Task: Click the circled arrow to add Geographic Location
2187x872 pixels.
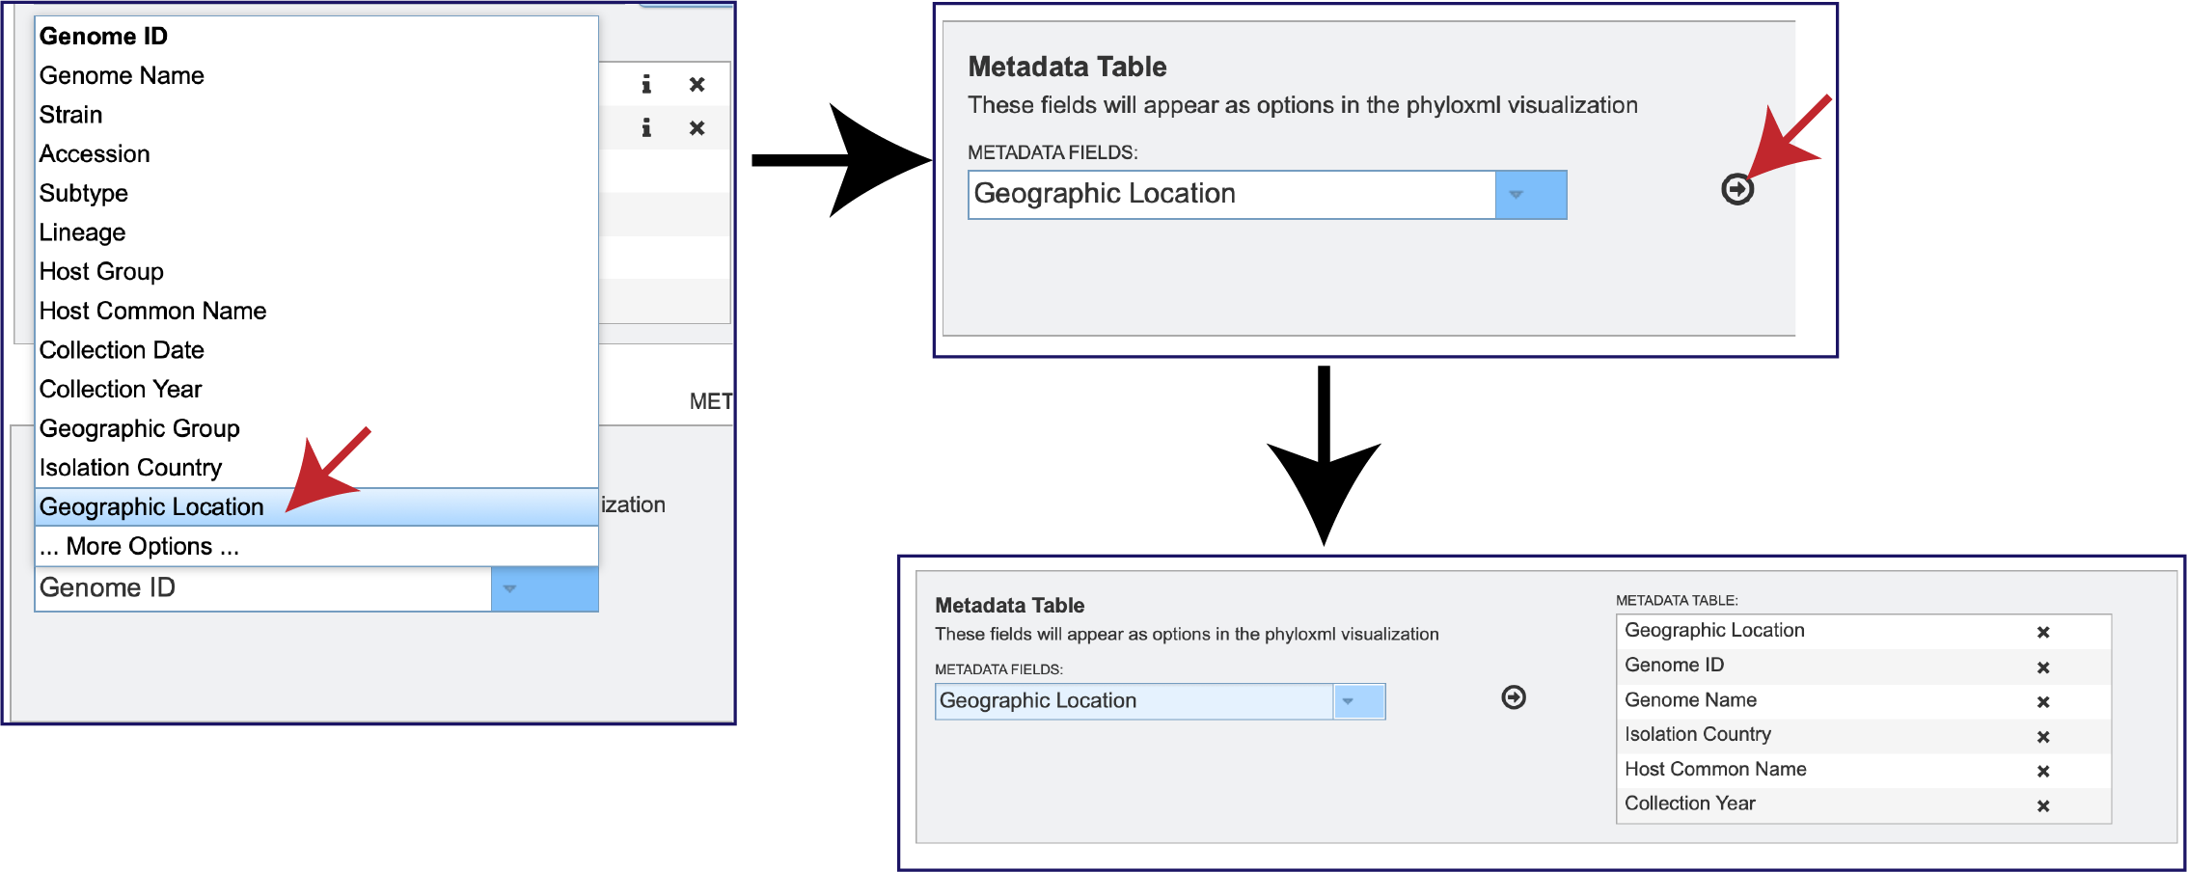Action: click(1736, 190)
